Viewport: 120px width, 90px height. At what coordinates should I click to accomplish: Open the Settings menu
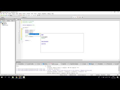point(49,14)
